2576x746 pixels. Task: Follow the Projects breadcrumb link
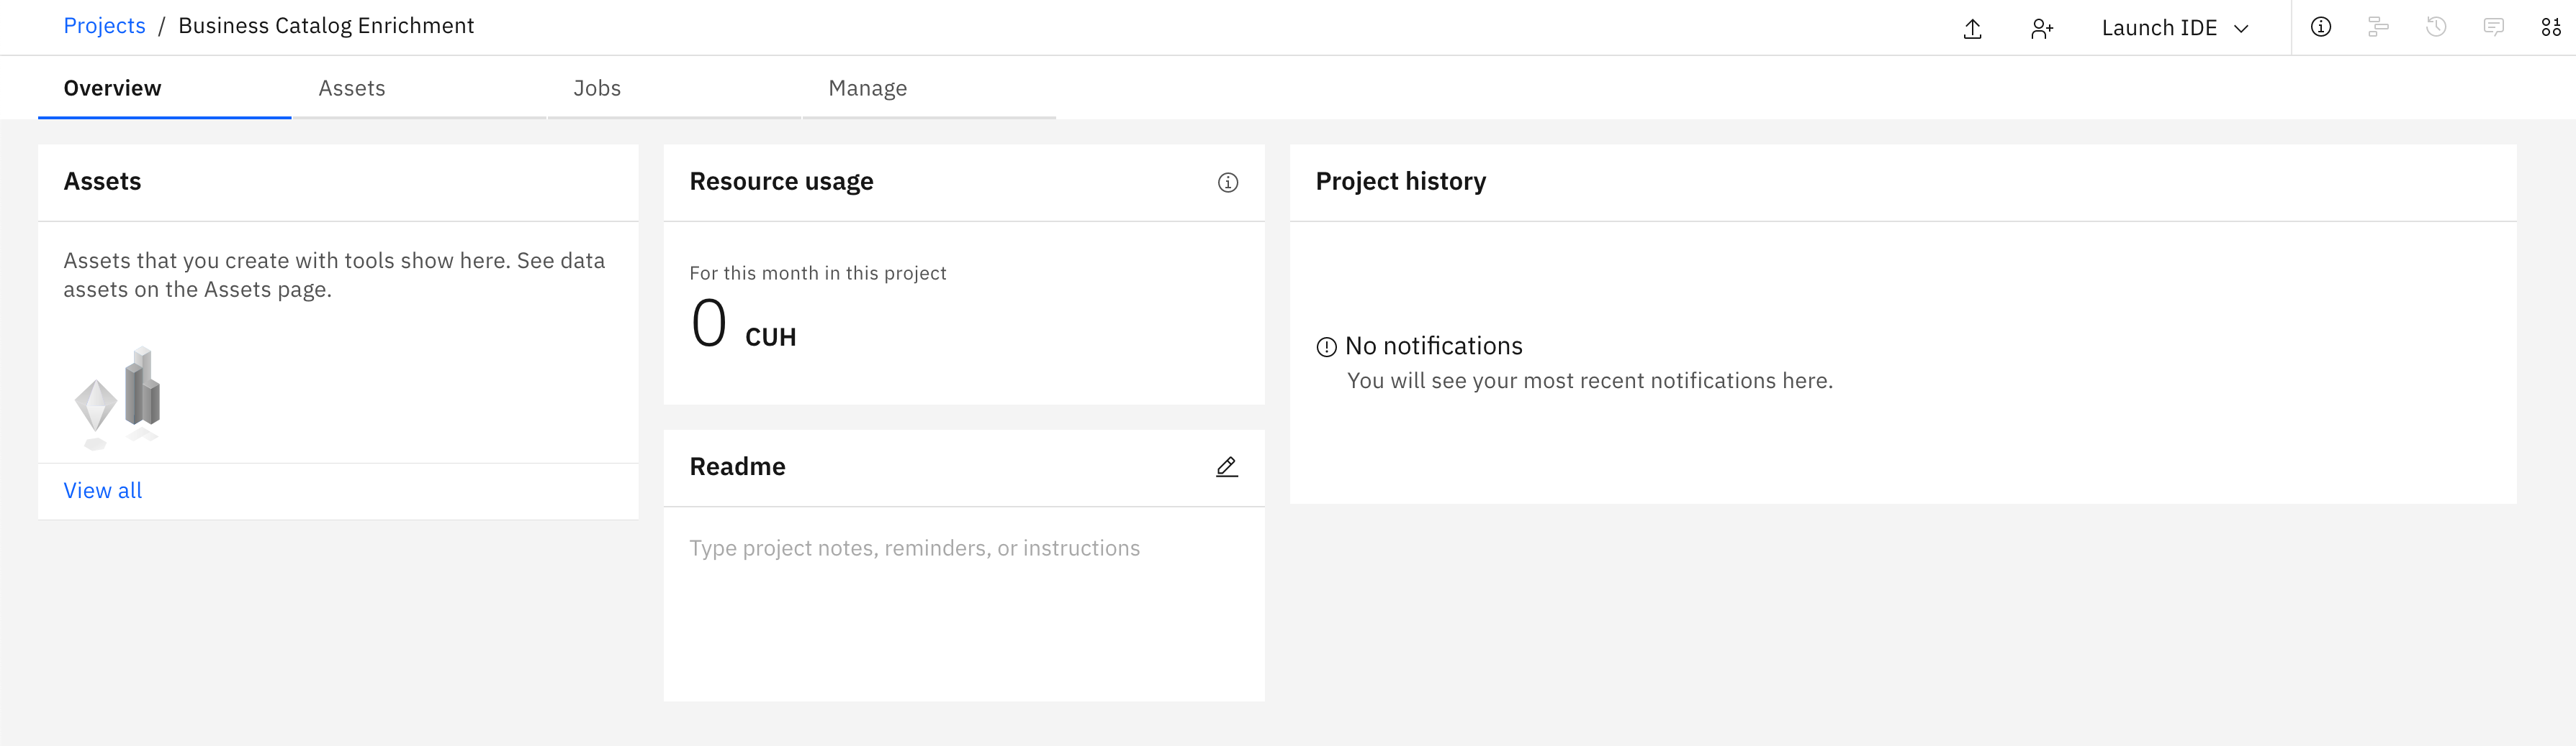[104, 26]
